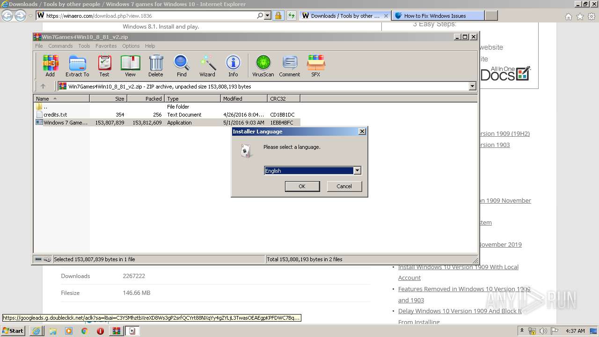599x337 pixels.
Task: Click the IE Back navigation button
Action: (x=7, y=16)
